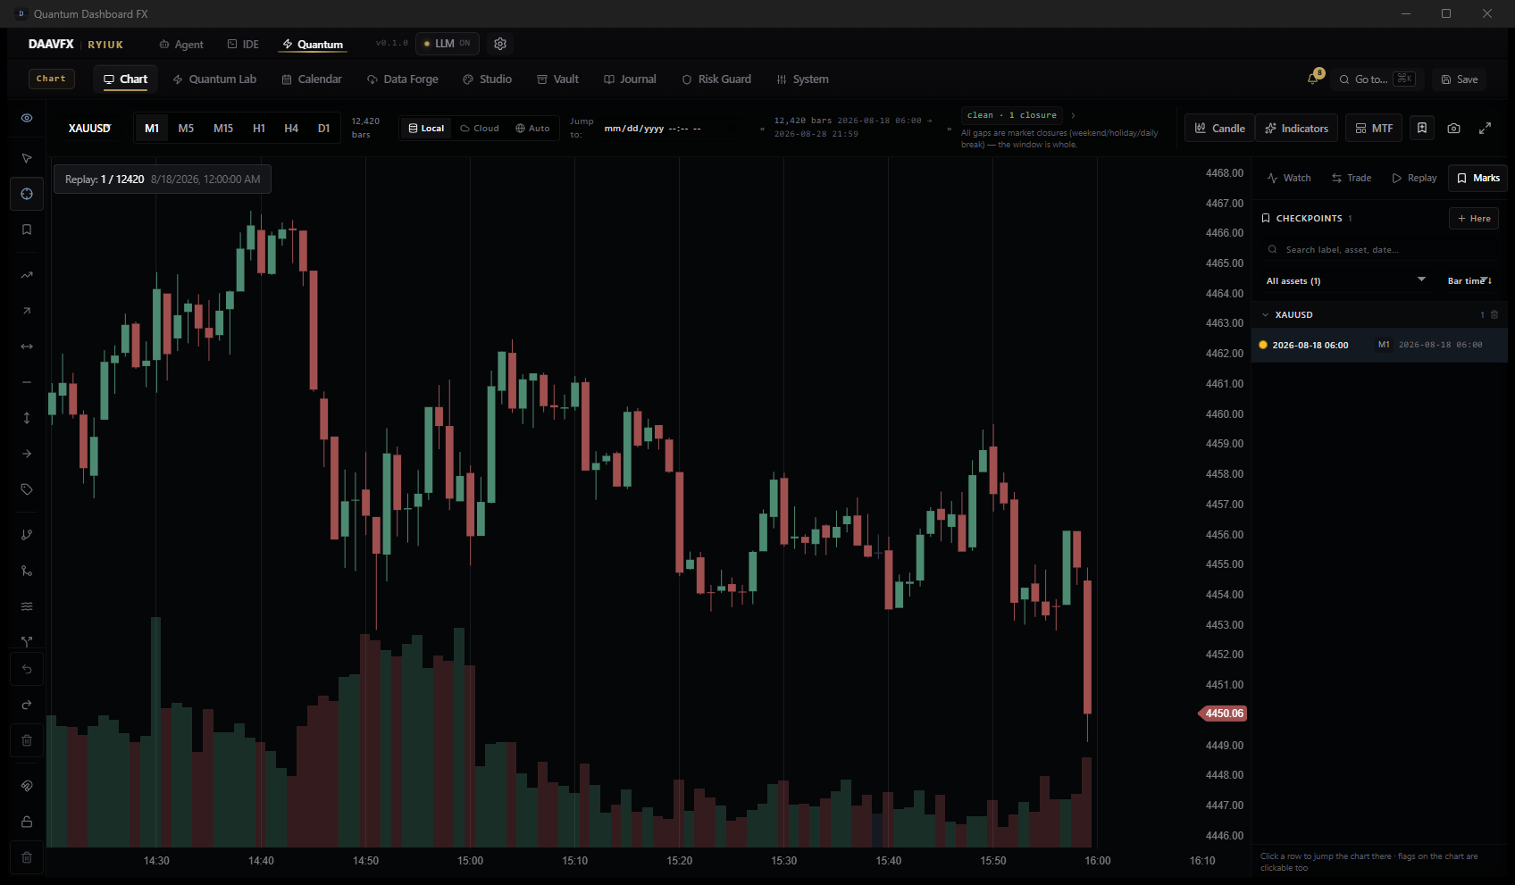
Task: Toggle the LLM ON switch
Action: coord(448,44)
